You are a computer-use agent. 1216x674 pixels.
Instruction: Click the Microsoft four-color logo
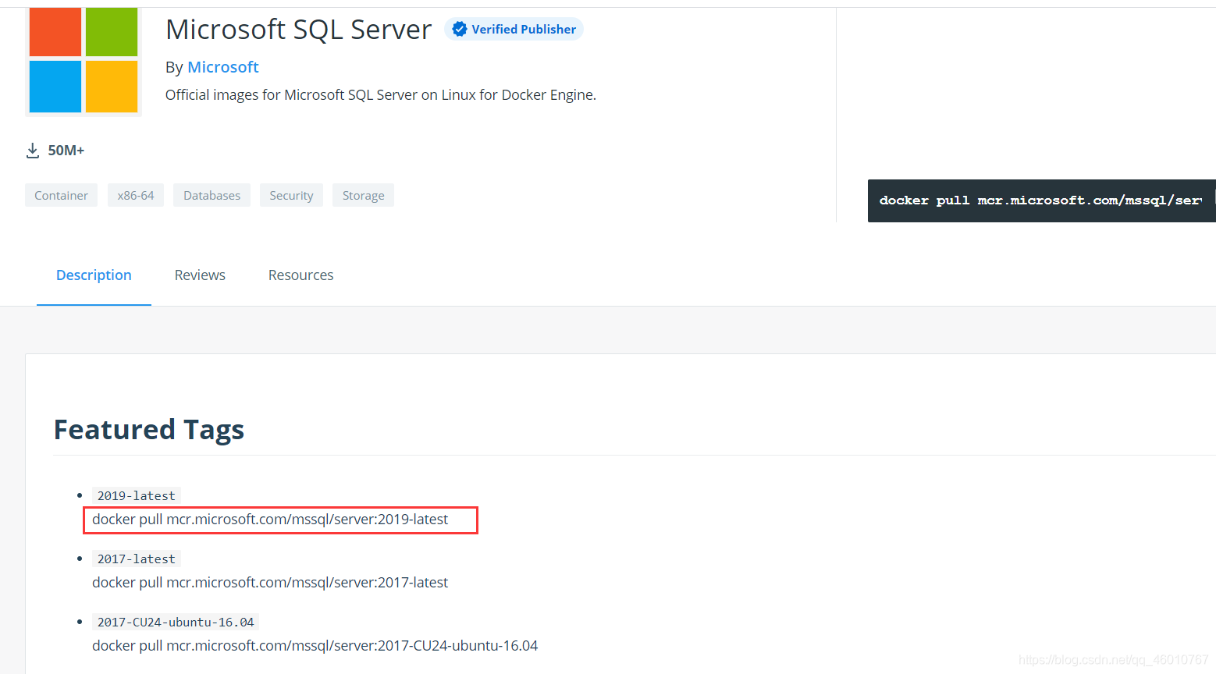point(84,61)
